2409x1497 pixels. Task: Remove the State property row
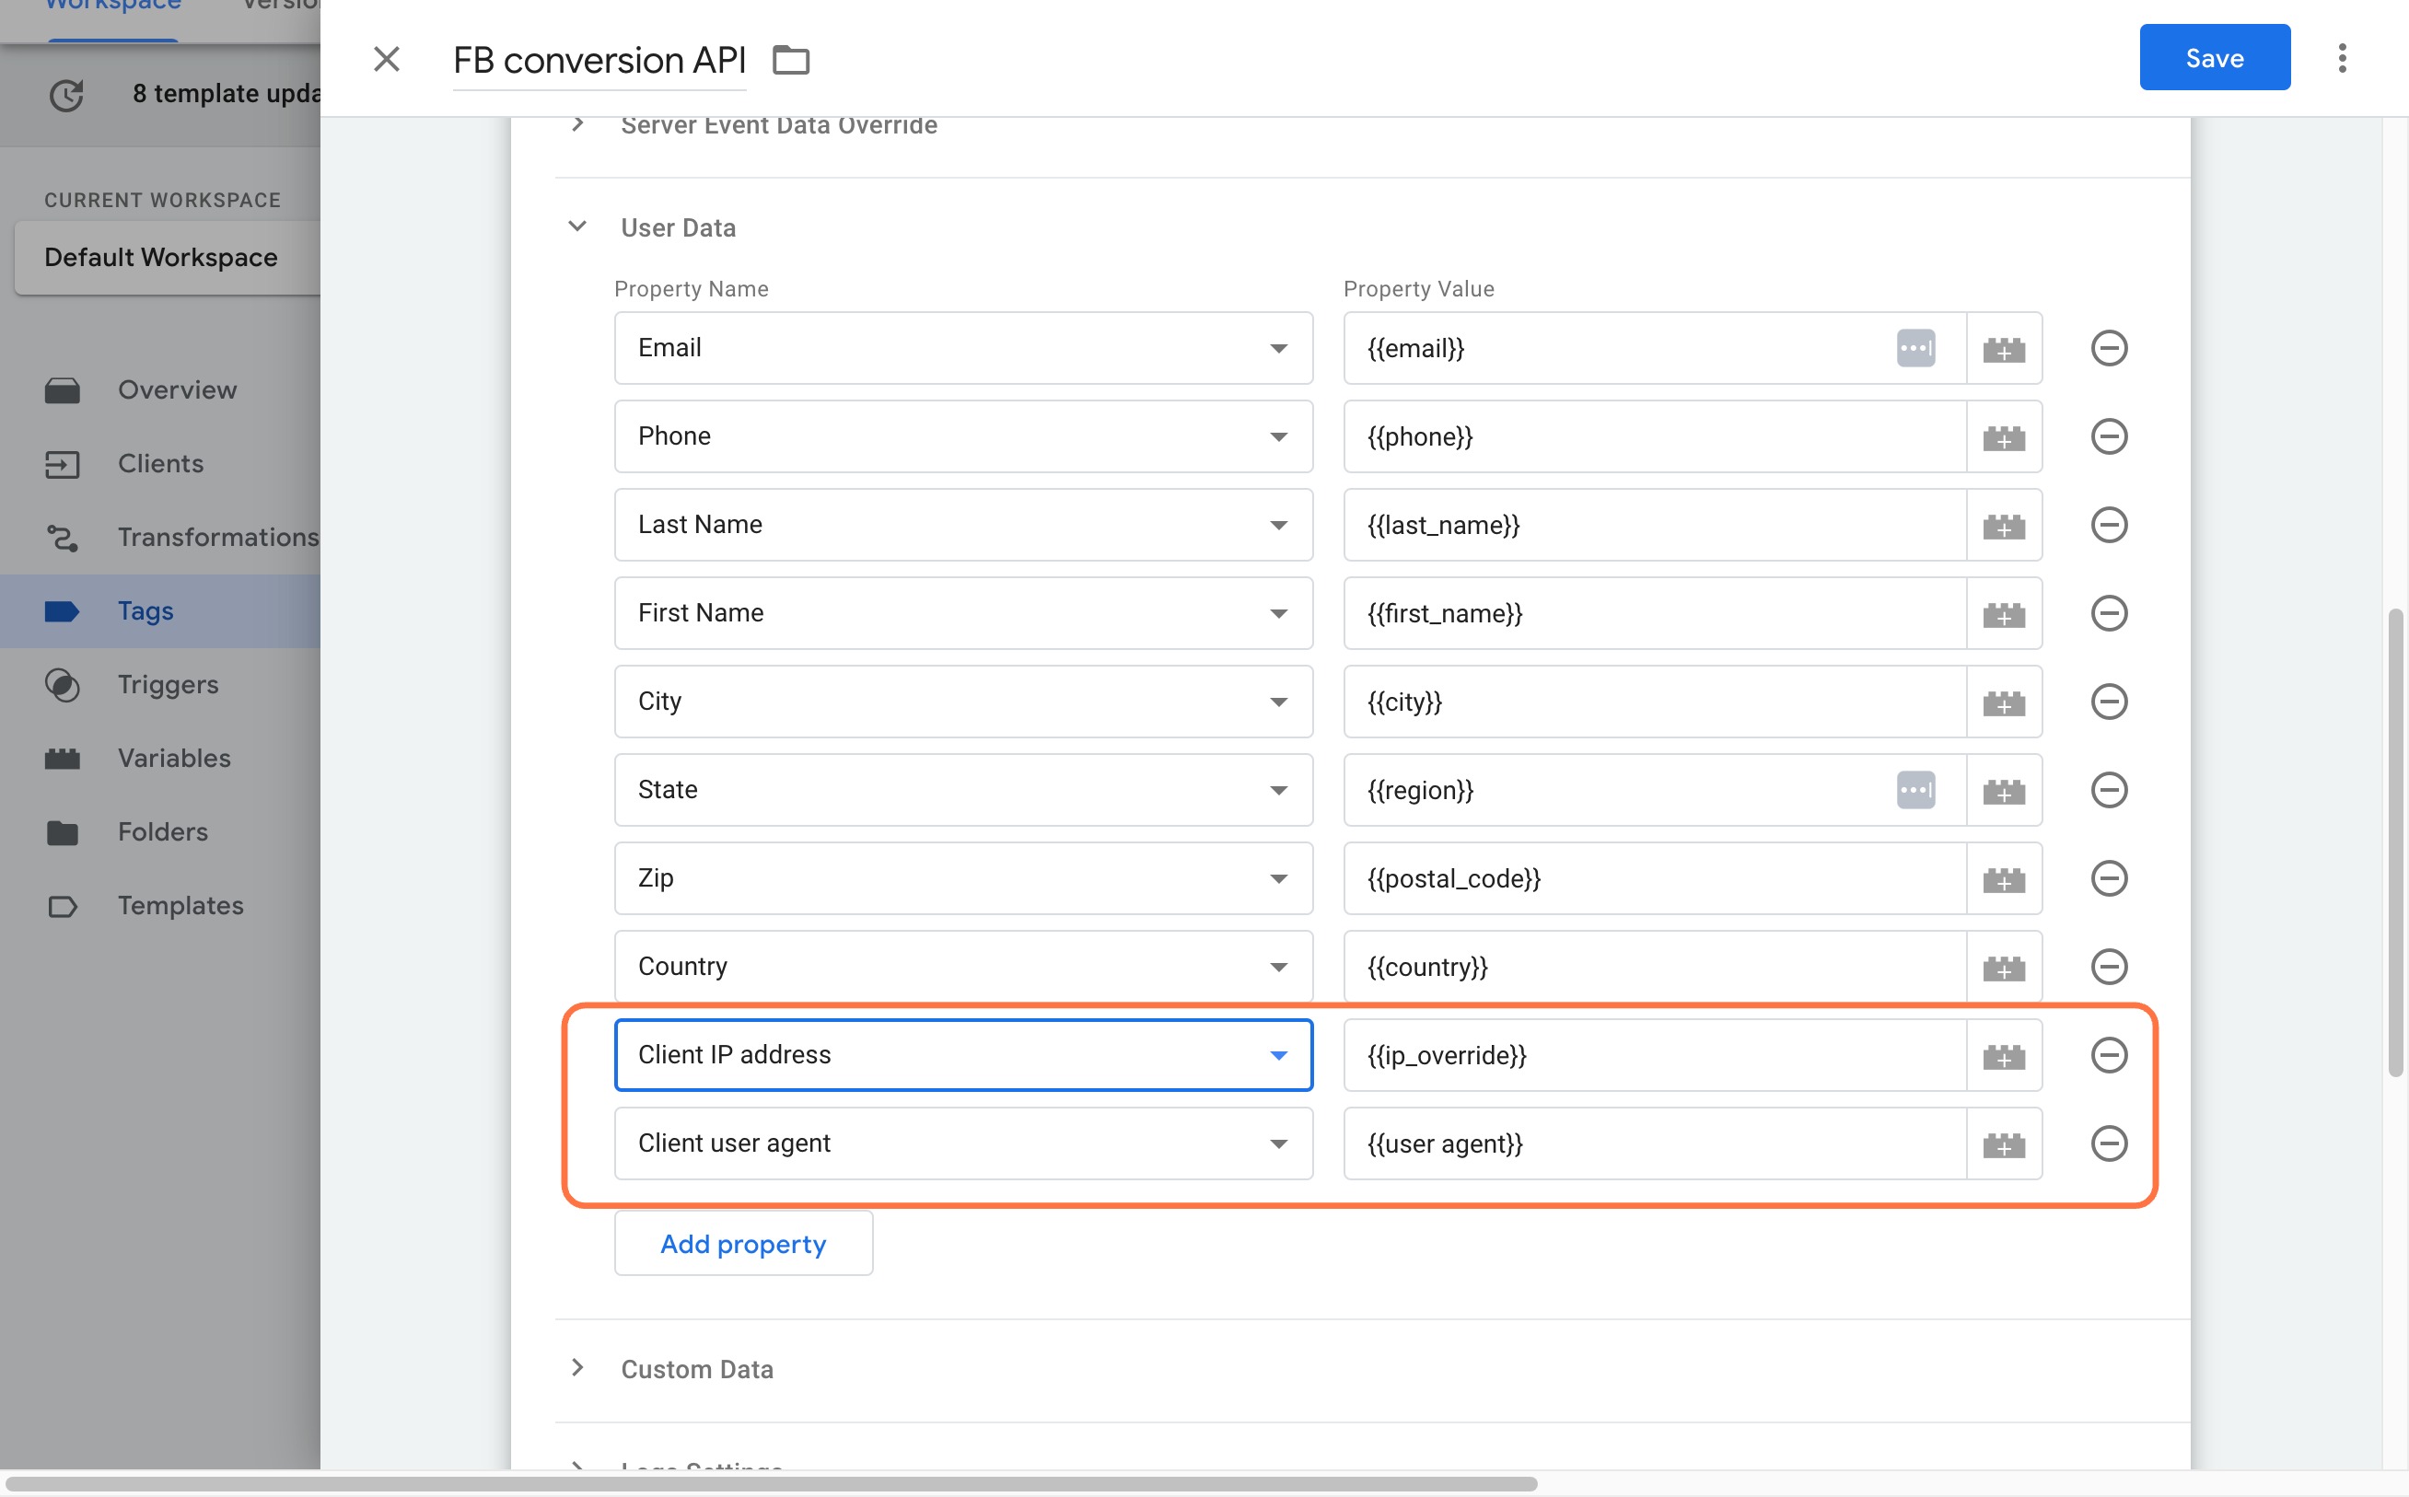tap(2109, 790)
